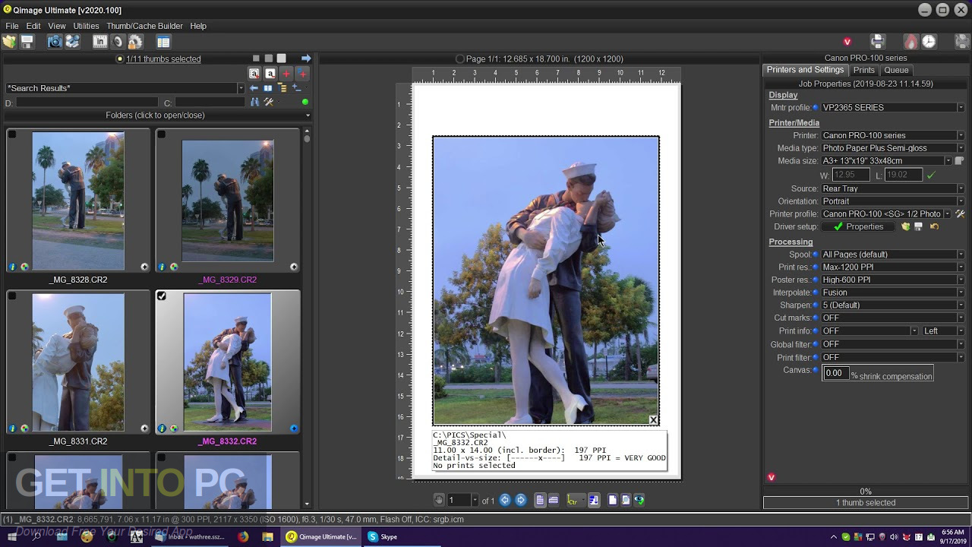This screenshot has width=972, height=547.
Task: Check the _MG_8328.CR2 thumbnail checkbox
Action: point(12,134)
